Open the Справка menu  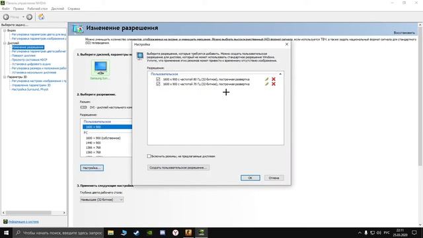(73, 9)
